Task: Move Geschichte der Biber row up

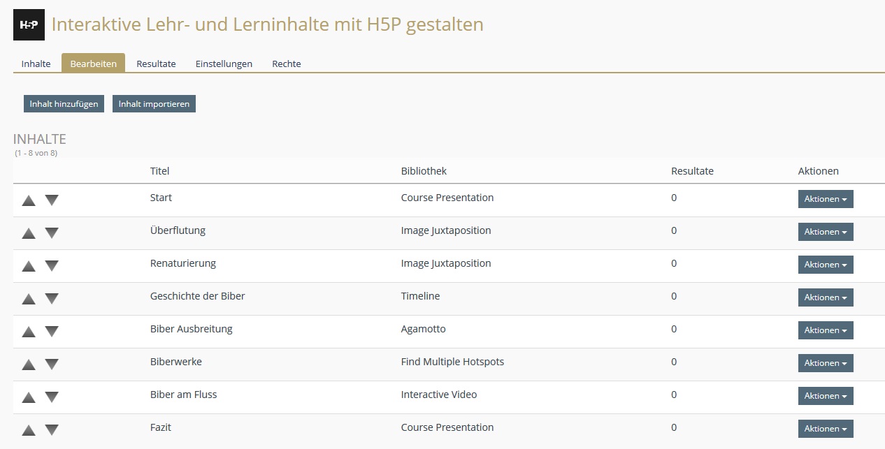Action: pyautogui.click(x=29, y=299)
